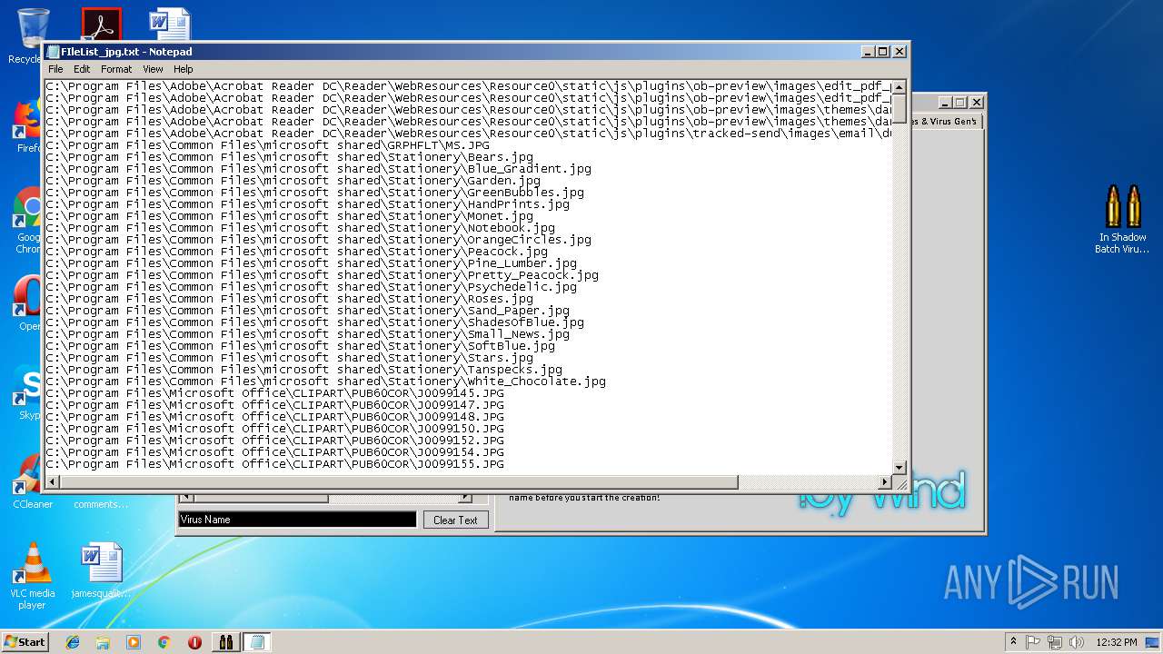Click Notepad horizontal scrollbar left arrow
Viewport: 1163px width, 654px height.
coord(52,481)
